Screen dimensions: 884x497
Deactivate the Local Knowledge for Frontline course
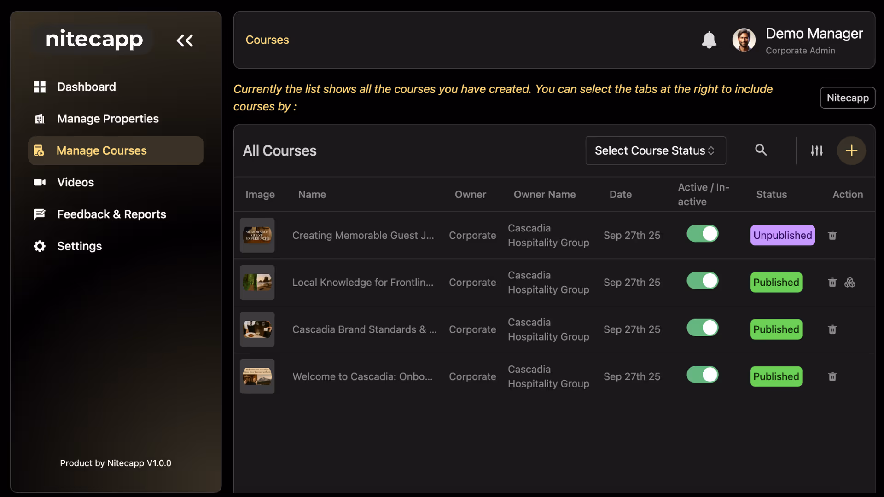tap(702, 281)
